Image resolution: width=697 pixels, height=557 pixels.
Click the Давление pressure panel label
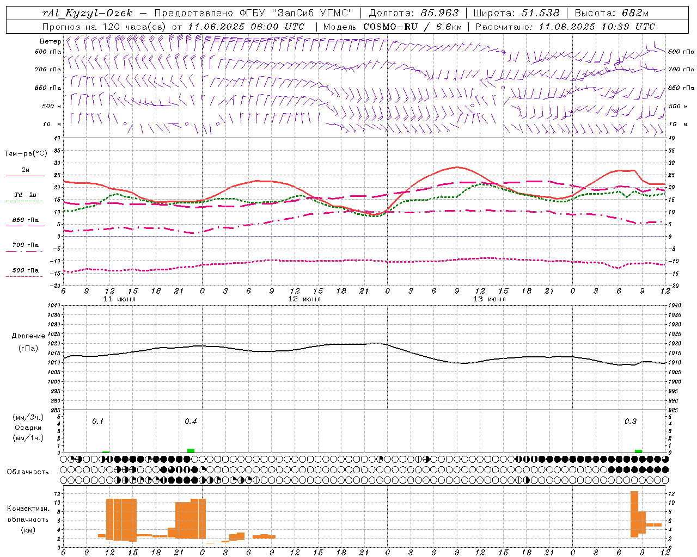(x=28, y=336)
